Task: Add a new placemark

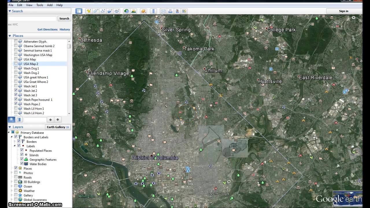Action: (89, 11)
